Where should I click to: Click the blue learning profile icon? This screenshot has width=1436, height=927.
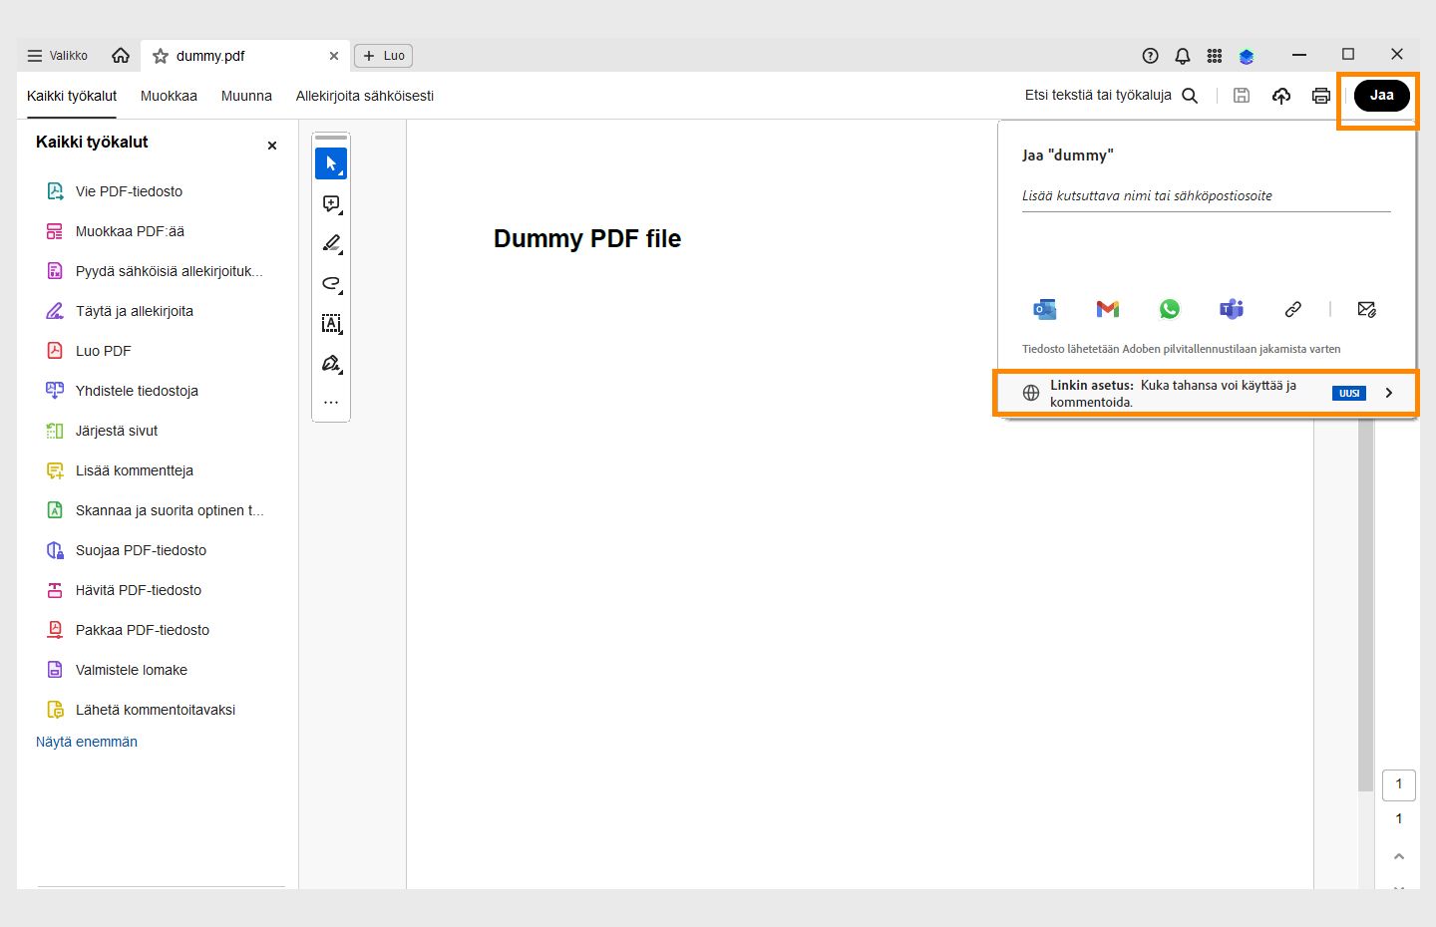click(1247, 57)
